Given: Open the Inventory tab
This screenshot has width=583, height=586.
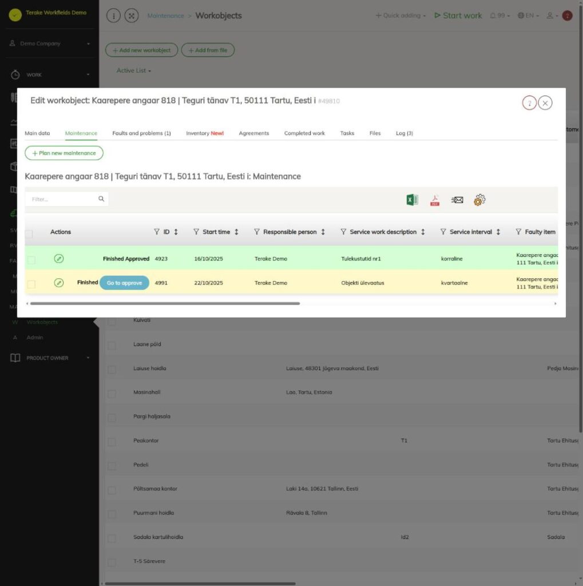Looking at the screenshot, I should point(205,133).
